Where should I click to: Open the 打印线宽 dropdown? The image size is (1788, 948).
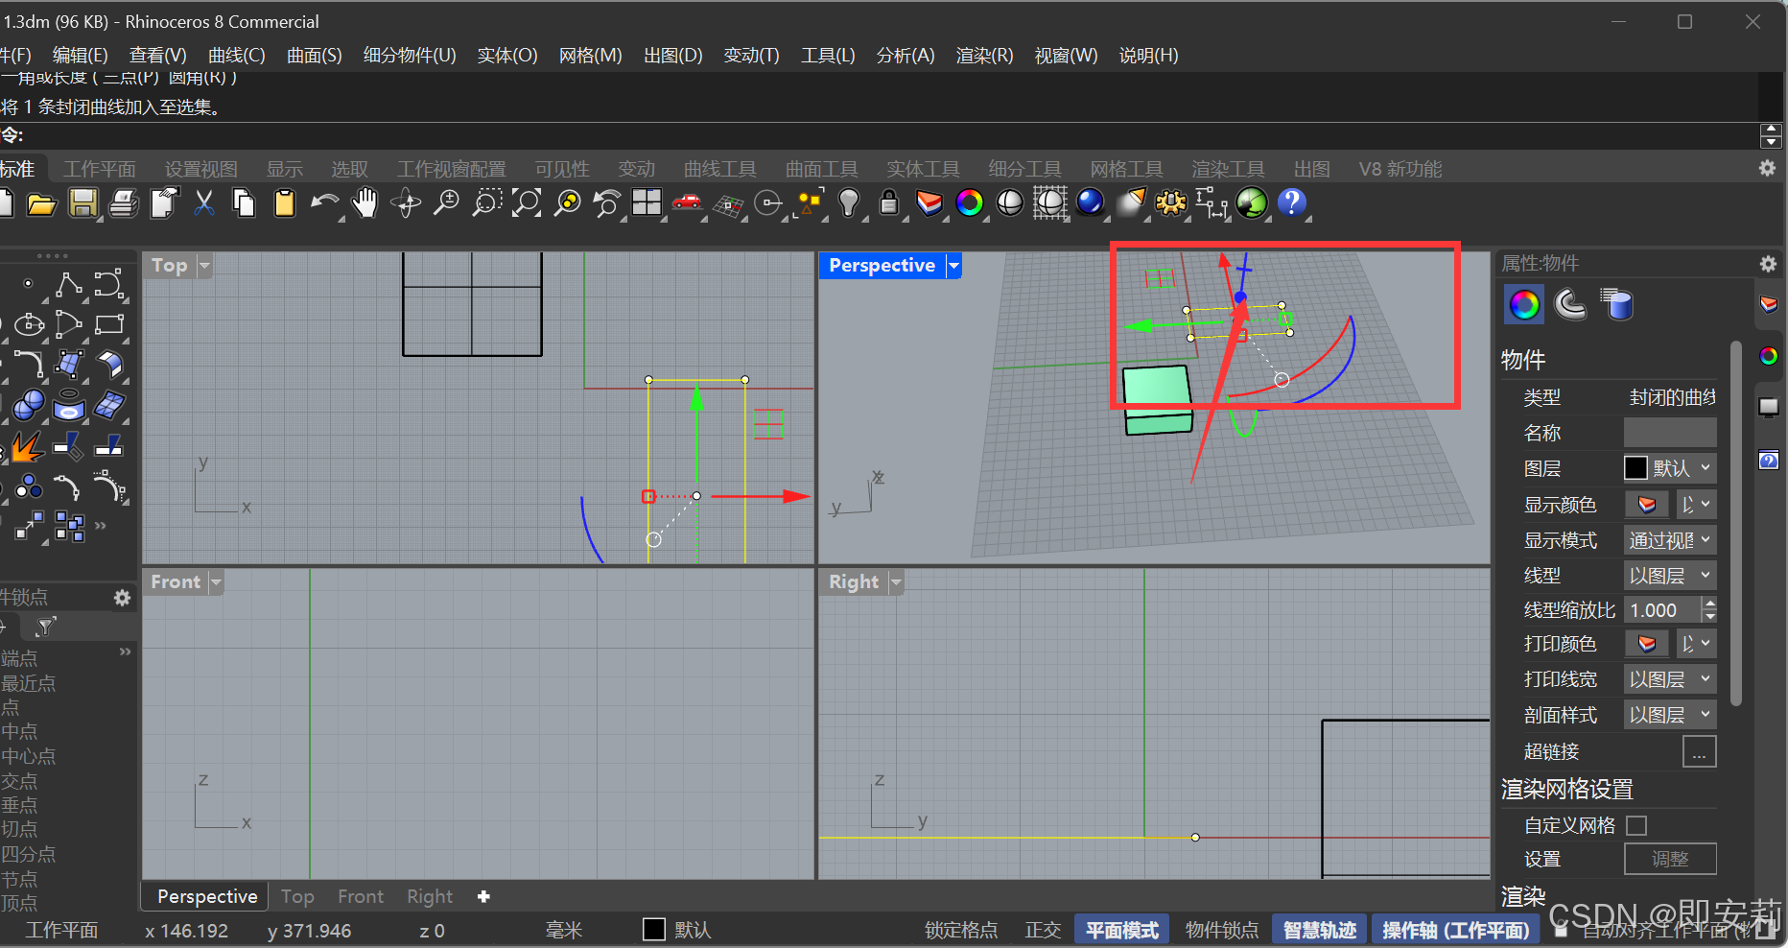1669,679
